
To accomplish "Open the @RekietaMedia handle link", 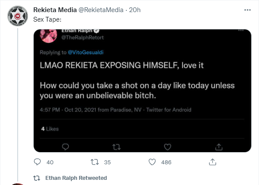I will coord(101,10).
